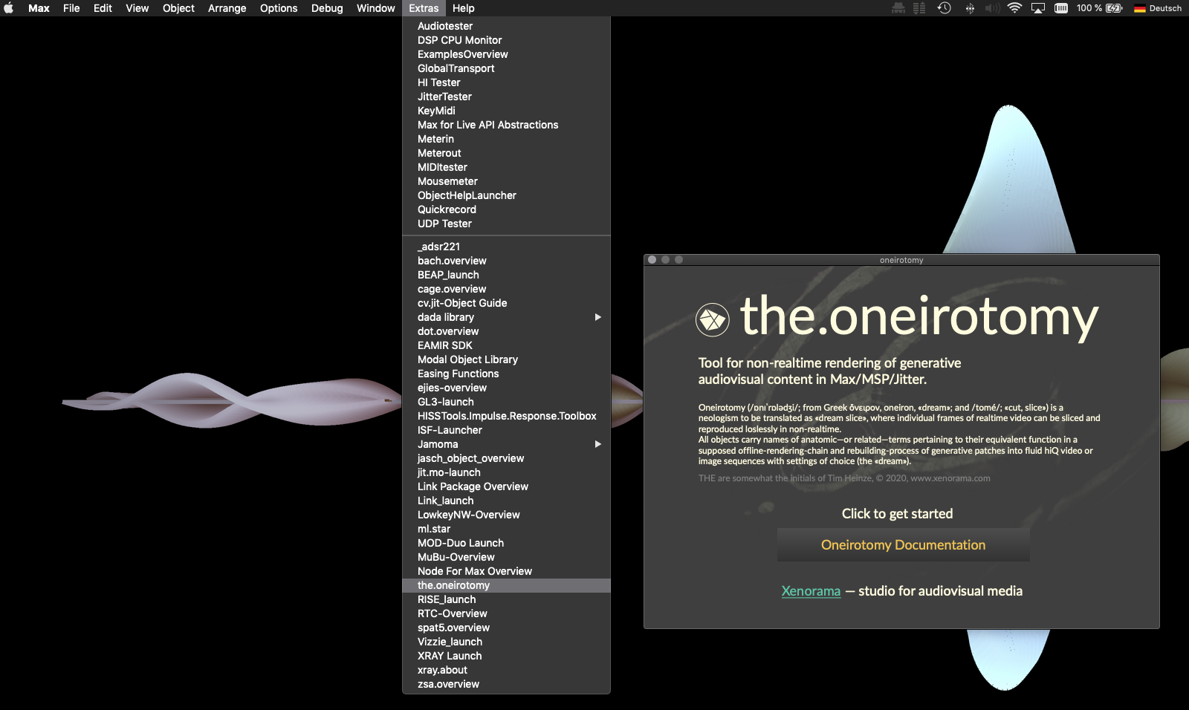The height and width of the screenshot is (710, 1189).
Task: Launch GL3-launch item
Action: [506, 402]
